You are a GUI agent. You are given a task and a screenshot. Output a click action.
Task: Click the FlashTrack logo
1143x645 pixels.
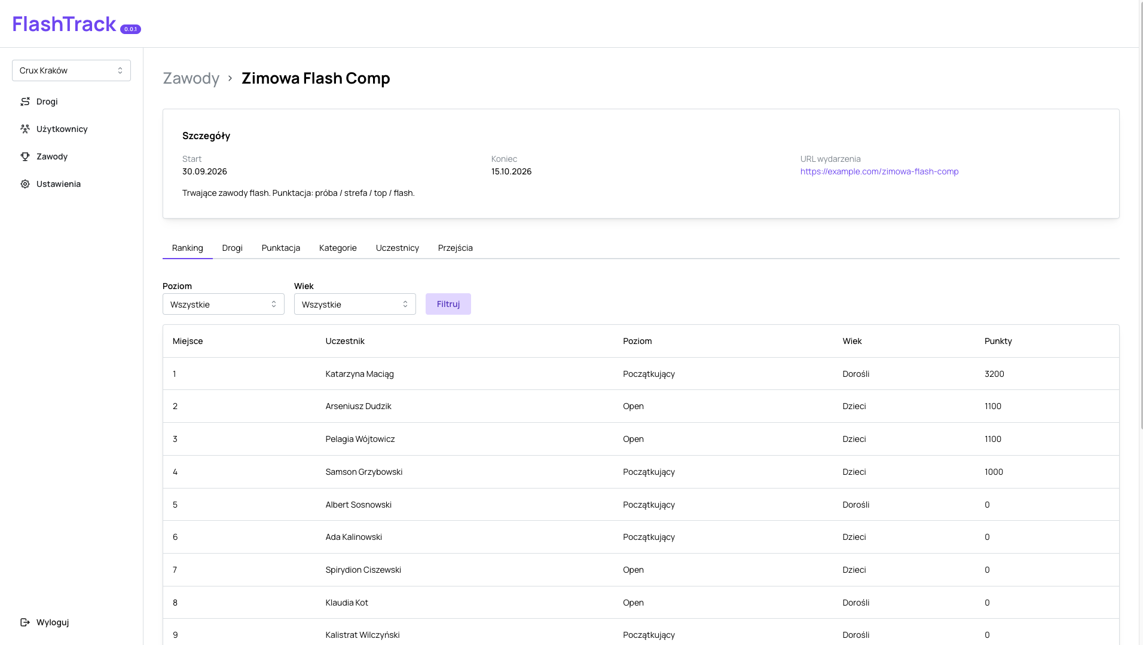[x=64, y=24]
